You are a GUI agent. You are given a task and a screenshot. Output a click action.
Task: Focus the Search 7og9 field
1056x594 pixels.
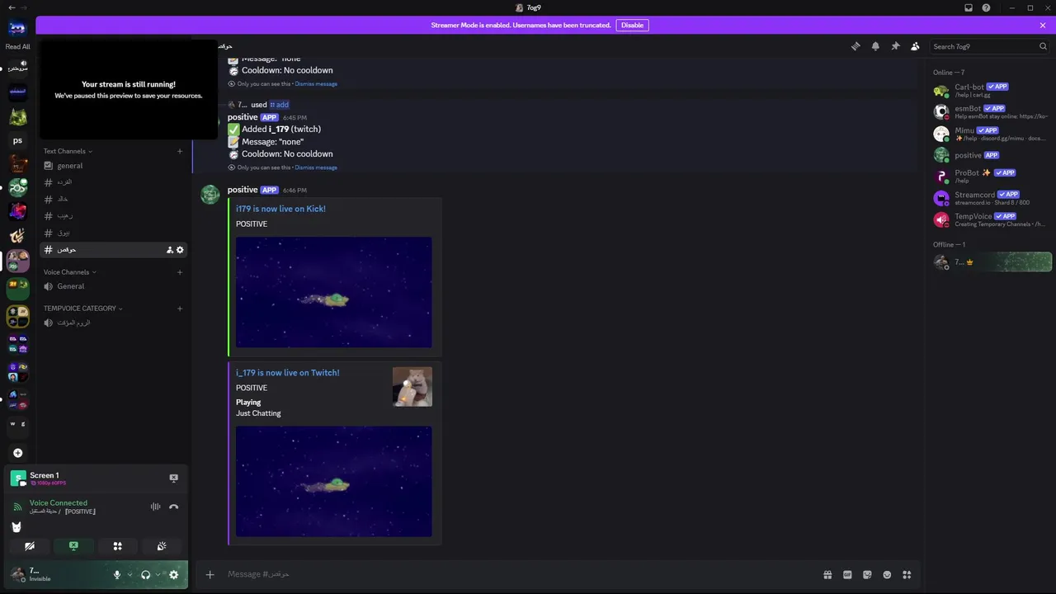[x=984, y=47]
